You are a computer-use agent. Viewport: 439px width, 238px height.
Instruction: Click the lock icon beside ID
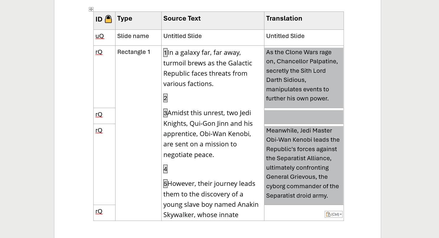(108, 19)
